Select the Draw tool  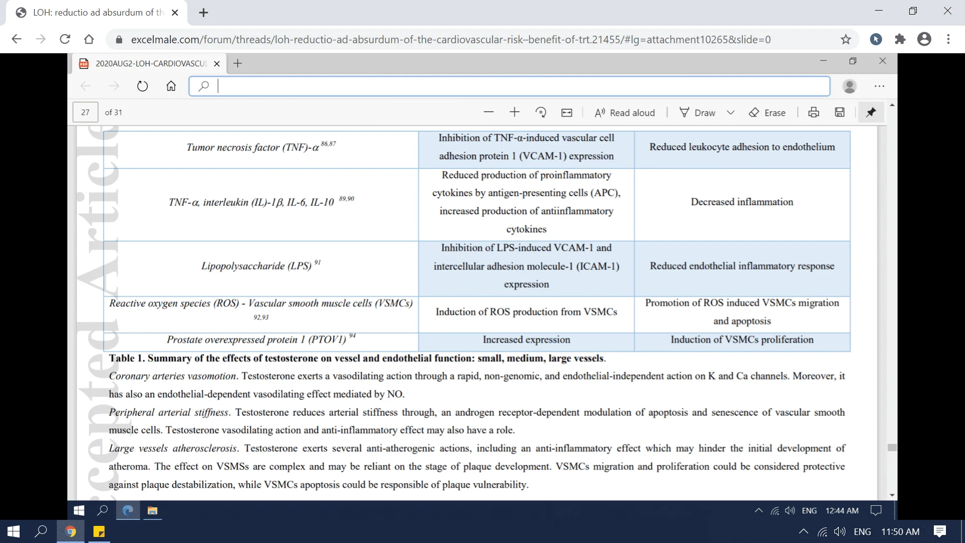tap(697, 113)
